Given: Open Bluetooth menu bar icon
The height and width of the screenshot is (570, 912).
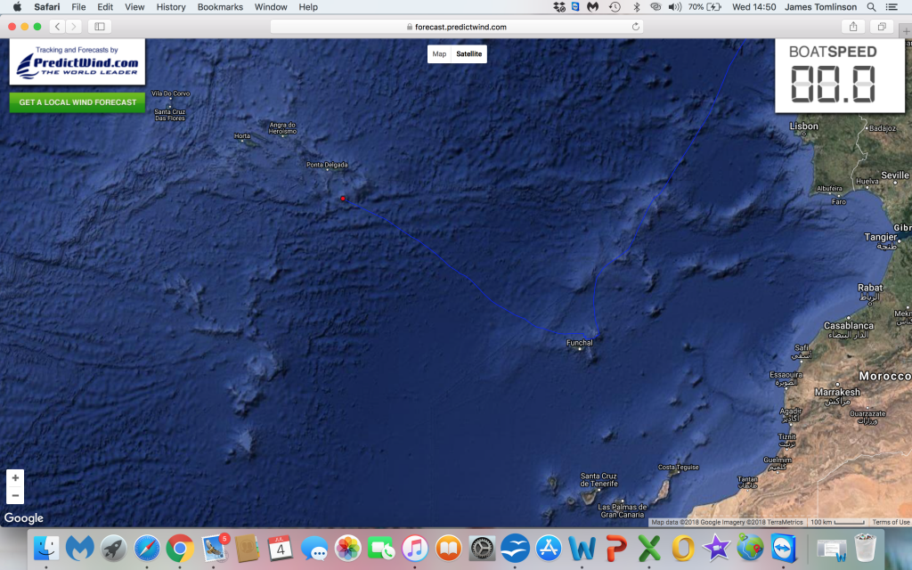Looking at the screenshot, I should point(636,7).
